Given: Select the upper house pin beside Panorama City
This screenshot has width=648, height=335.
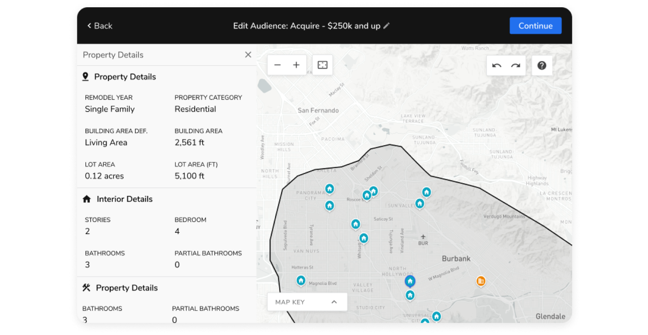Looking at the screenshot, I should 329,189.
